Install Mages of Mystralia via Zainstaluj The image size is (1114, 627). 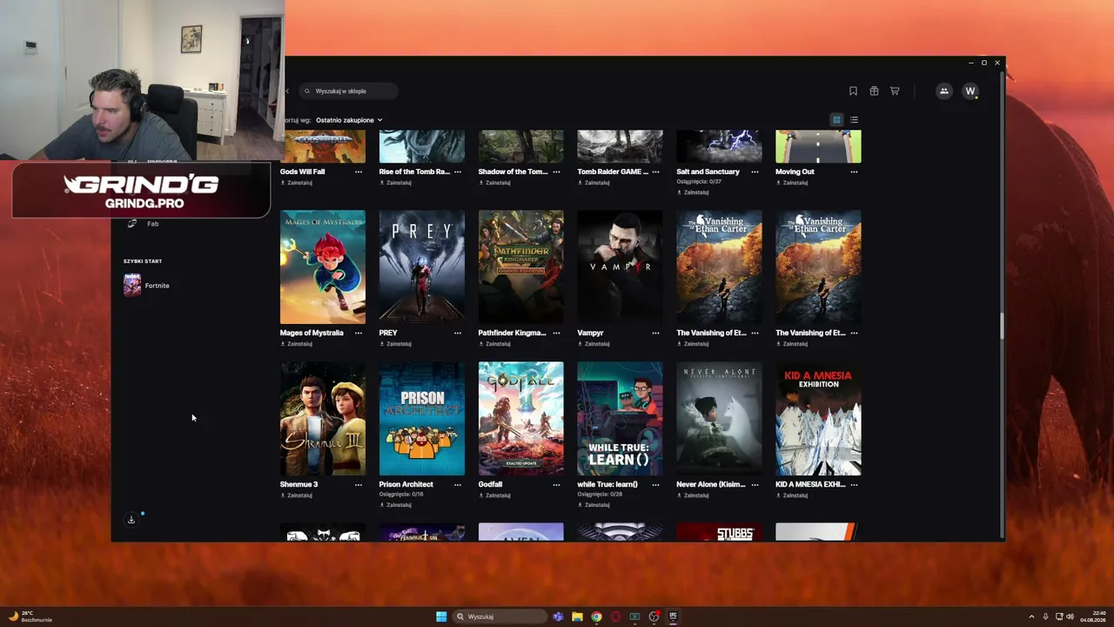point(297,344)
